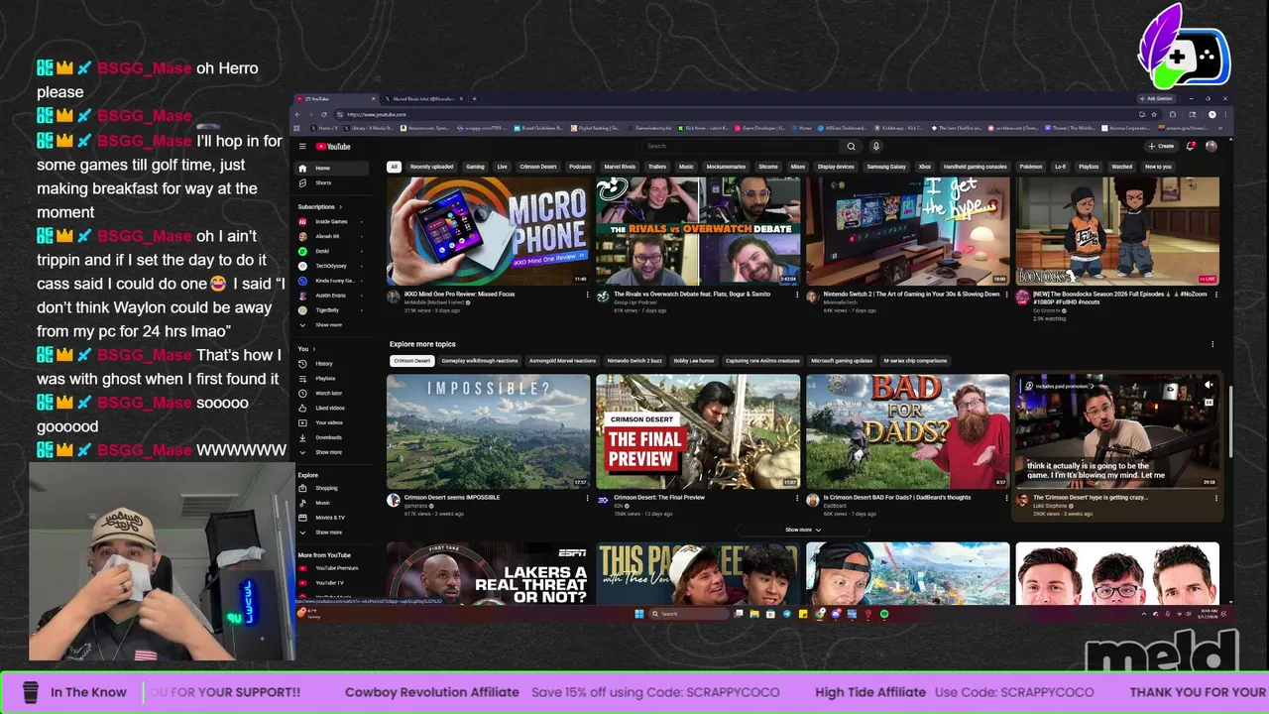Open Movies & TV under Explore
The height and width of the screenshot is (714, 1269).
click(x=332, y=518)
